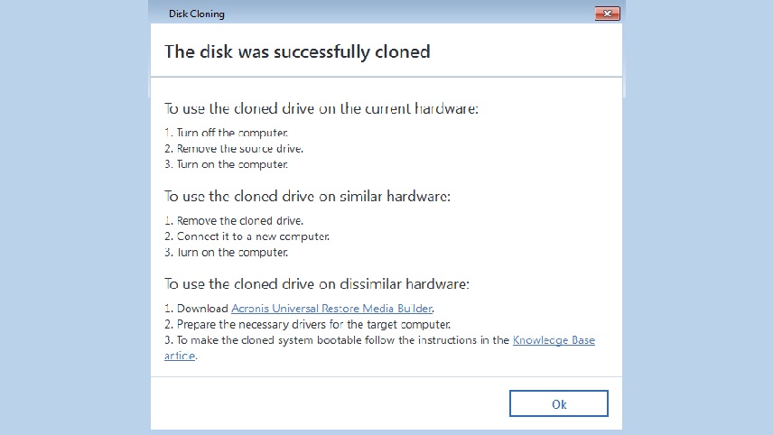This screenshot has width=773, height=435.
Task: Select the 'similar hardware' section heading
Action: point(307,196)
